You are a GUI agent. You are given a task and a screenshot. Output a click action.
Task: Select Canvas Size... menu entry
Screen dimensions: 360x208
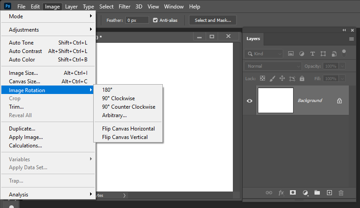click(48, 81)
